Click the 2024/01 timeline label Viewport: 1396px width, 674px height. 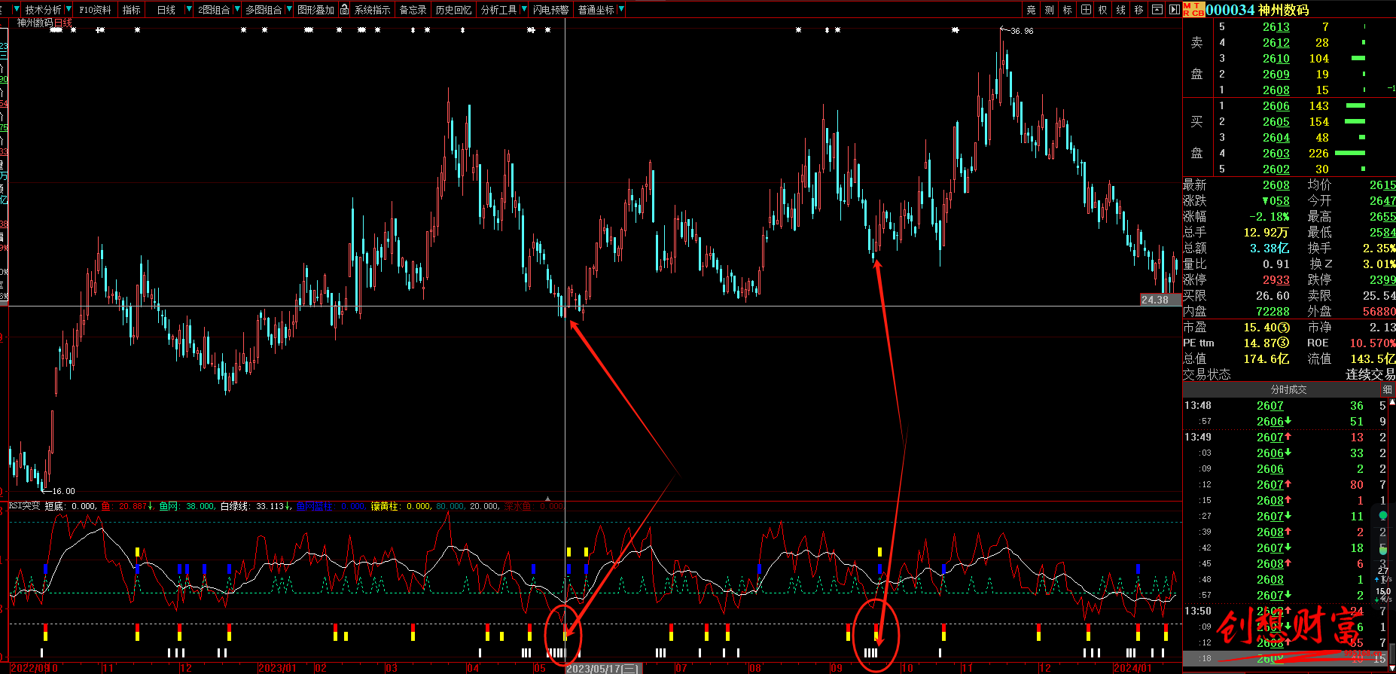pos(1132,668)
